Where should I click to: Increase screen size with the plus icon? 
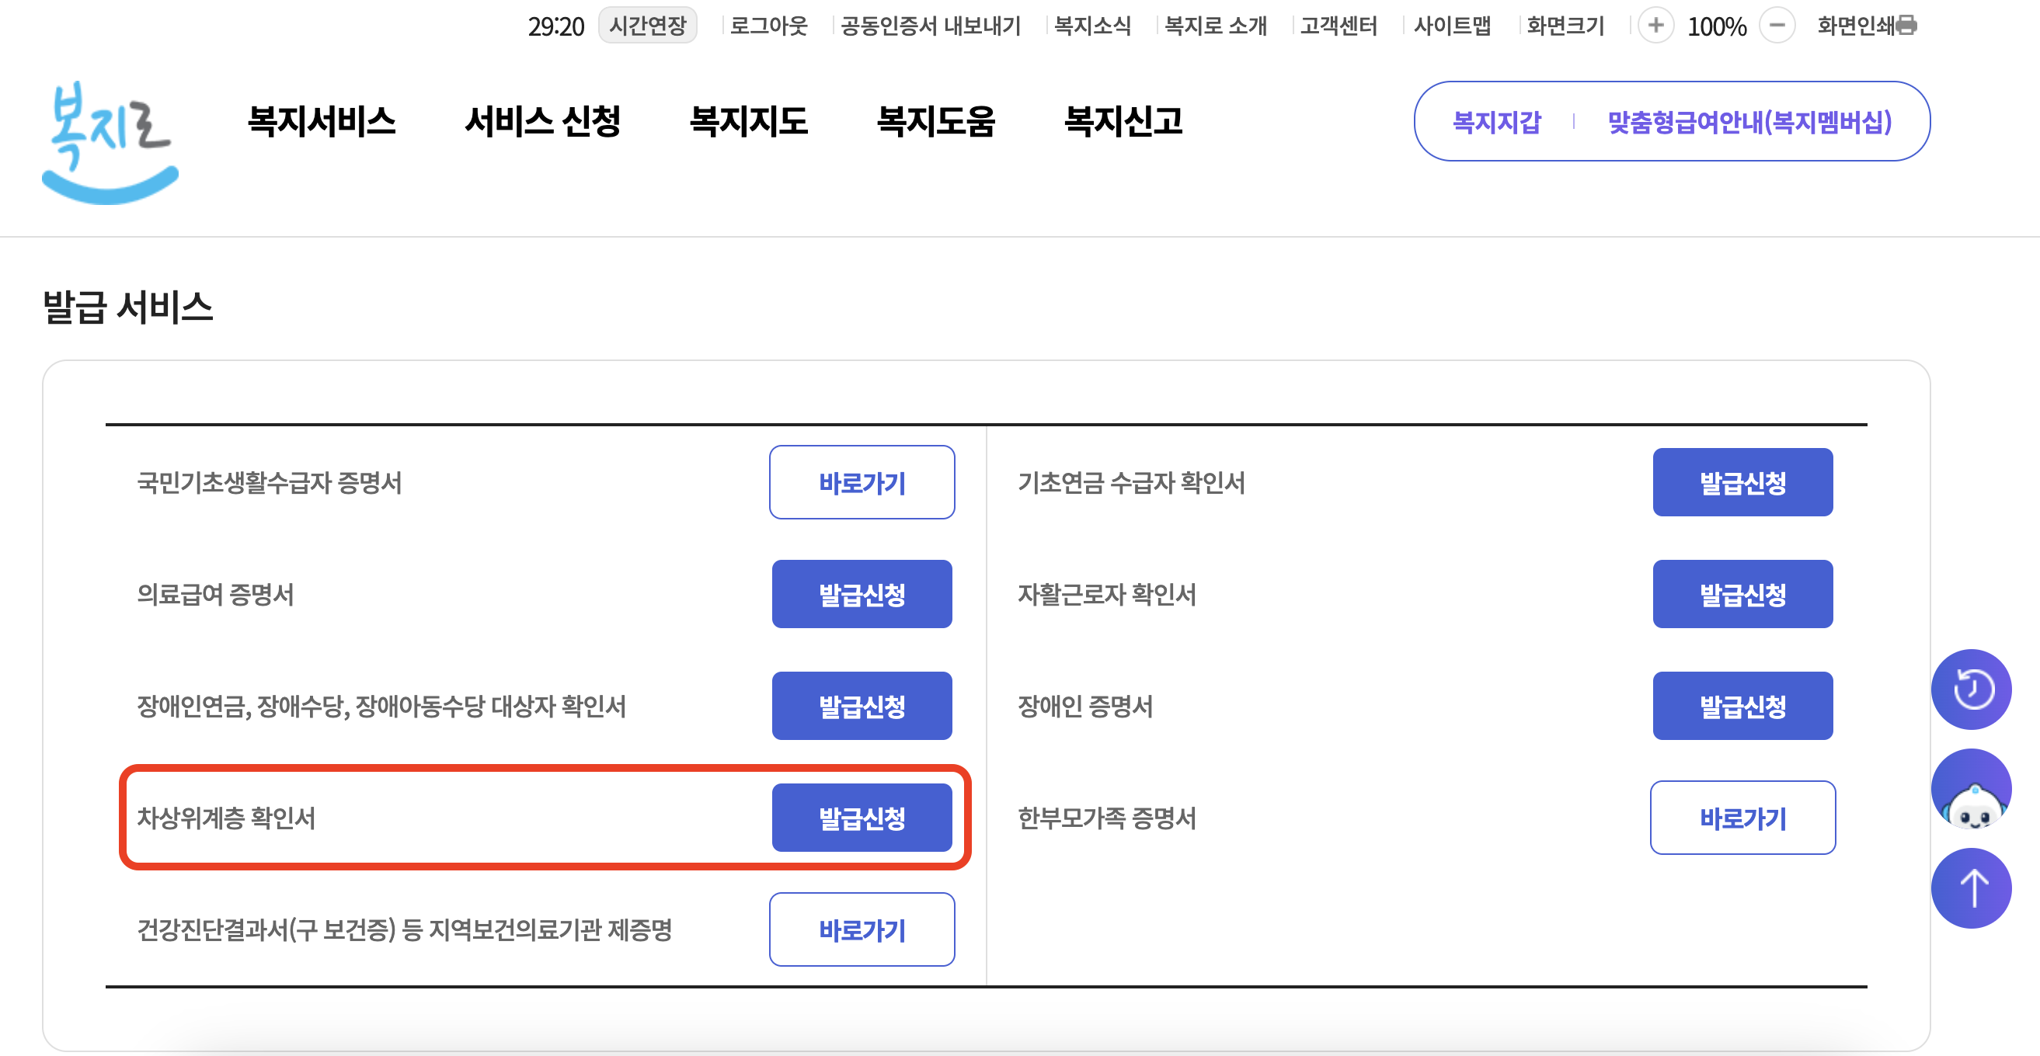click(1656, 26)
